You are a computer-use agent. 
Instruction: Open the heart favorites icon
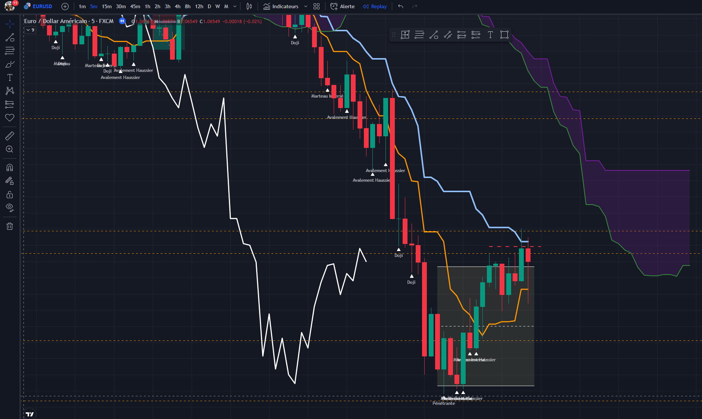(10, 118)
